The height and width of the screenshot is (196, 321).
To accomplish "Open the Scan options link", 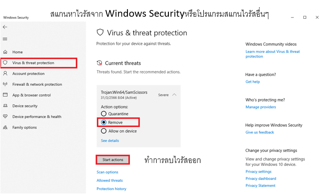I will click(x=107, y=172).
